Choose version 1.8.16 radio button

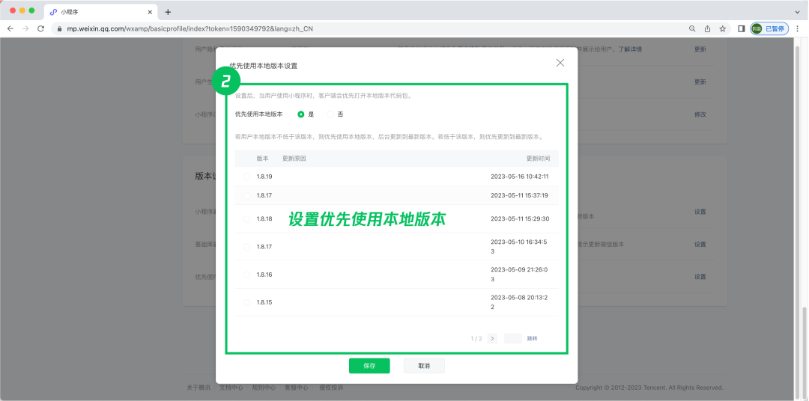[x=246, y=275]
